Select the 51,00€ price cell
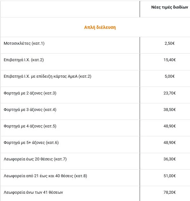This screenshot has height=201, width=190. (x=169, y=176)
